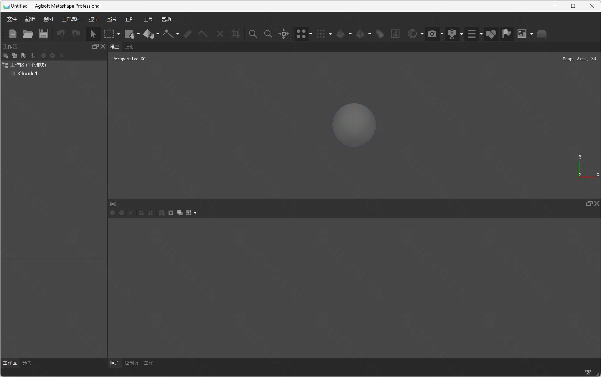
Task: Select the Draw polyline tool
Action: (168, 34)
